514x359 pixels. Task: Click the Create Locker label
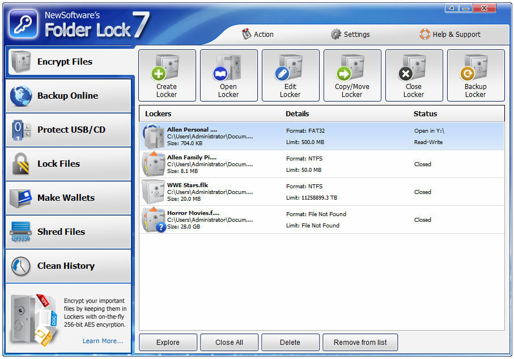167,91
